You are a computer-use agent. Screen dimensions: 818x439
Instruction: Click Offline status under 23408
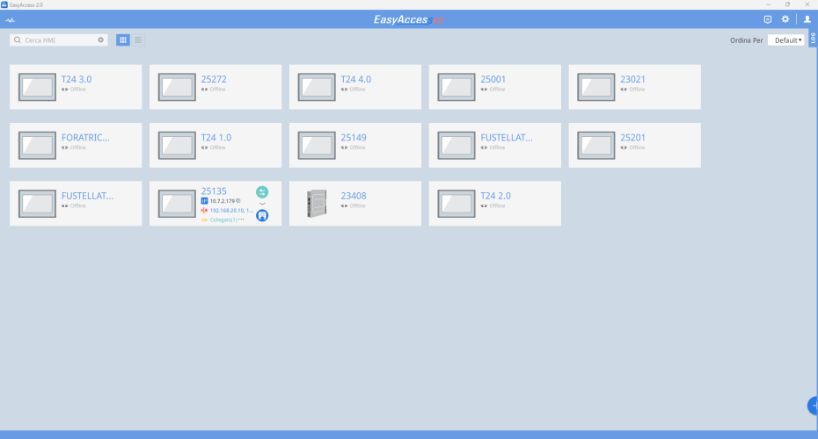[x=357, y=205]
